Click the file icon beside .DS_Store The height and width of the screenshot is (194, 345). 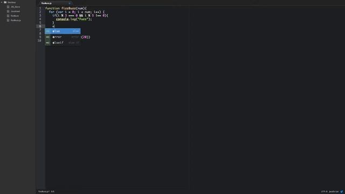click(8, 7)
